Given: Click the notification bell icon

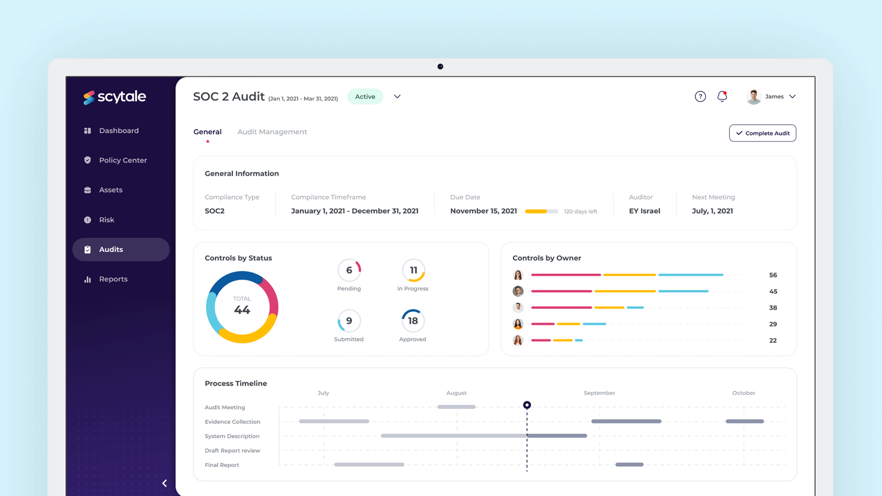Looking at the screenshot, I should [723, 96].
